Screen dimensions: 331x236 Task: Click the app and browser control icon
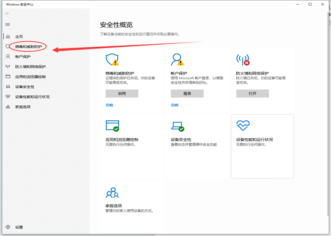click(x=112, y=126)
